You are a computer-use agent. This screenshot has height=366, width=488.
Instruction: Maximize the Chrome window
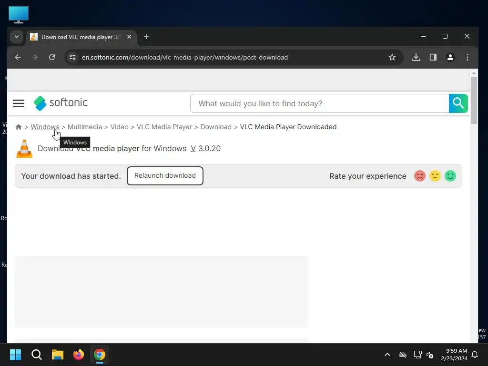click(445, 36)
